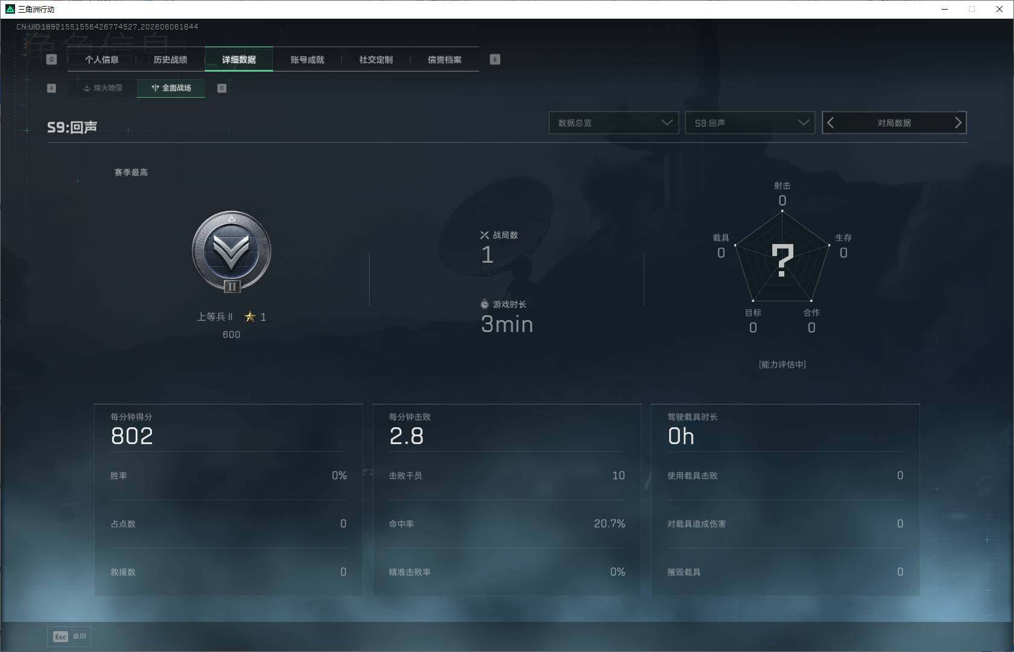Close the 三角洲行动 window
1014x652 pixels.
coord(1000,9)
